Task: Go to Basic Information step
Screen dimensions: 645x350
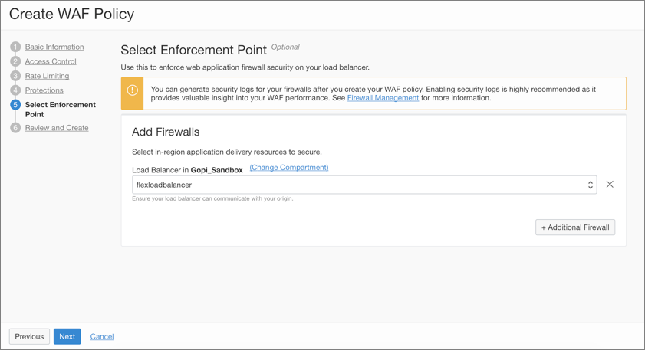Action: [54, 47]
